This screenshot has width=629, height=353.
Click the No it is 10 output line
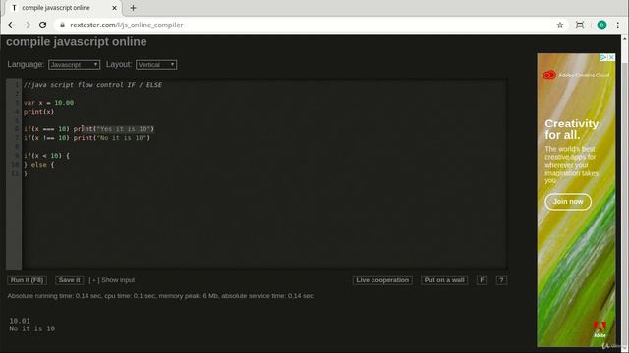point(32,328)
